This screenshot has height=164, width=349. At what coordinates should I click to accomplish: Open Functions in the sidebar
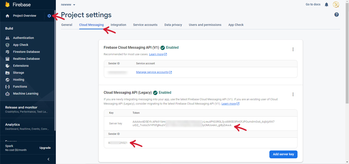pos(20,87)
